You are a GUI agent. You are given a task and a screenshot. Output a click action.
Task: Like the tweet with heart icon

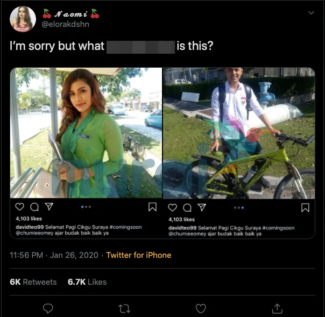201,308
